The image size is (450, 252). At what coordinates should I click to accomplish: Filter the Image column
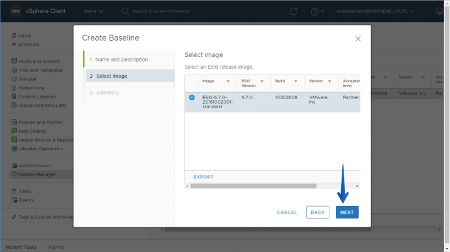coord(228,82)
